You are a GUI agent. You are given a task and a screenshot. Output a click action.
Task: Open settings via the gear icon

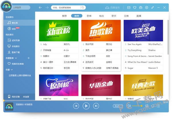(x=147, y=7)
